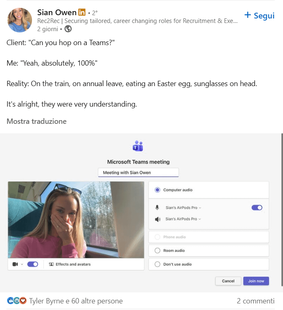Click the Microsoft Teams logo icon
283x310 pixels.
point(138,146)
